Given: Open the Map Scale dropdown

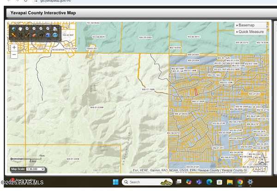Looking at the screenshot, I should pyautogui.click(x=35, y=169).
